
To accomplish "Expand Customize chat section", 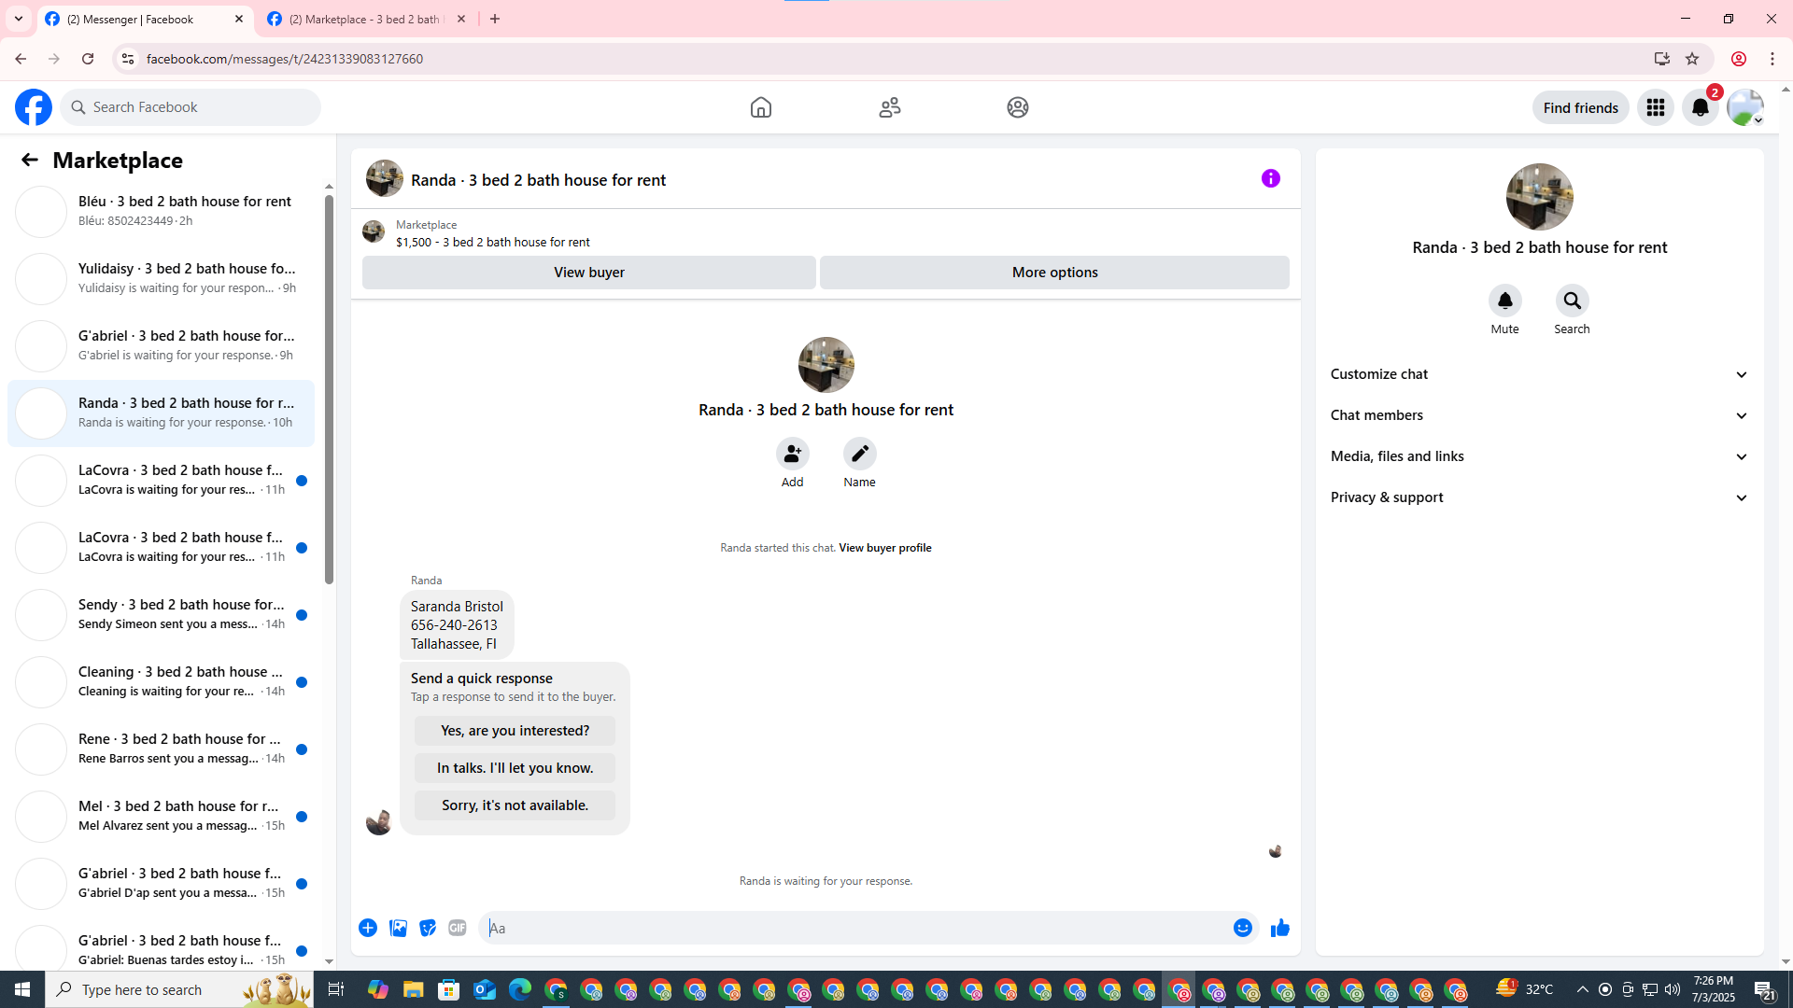I will point(1539,374).
